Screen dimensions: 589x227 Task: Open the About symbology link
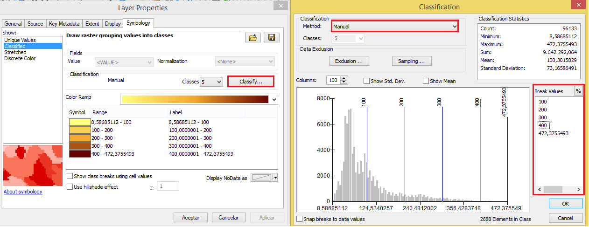pos(23,192)
